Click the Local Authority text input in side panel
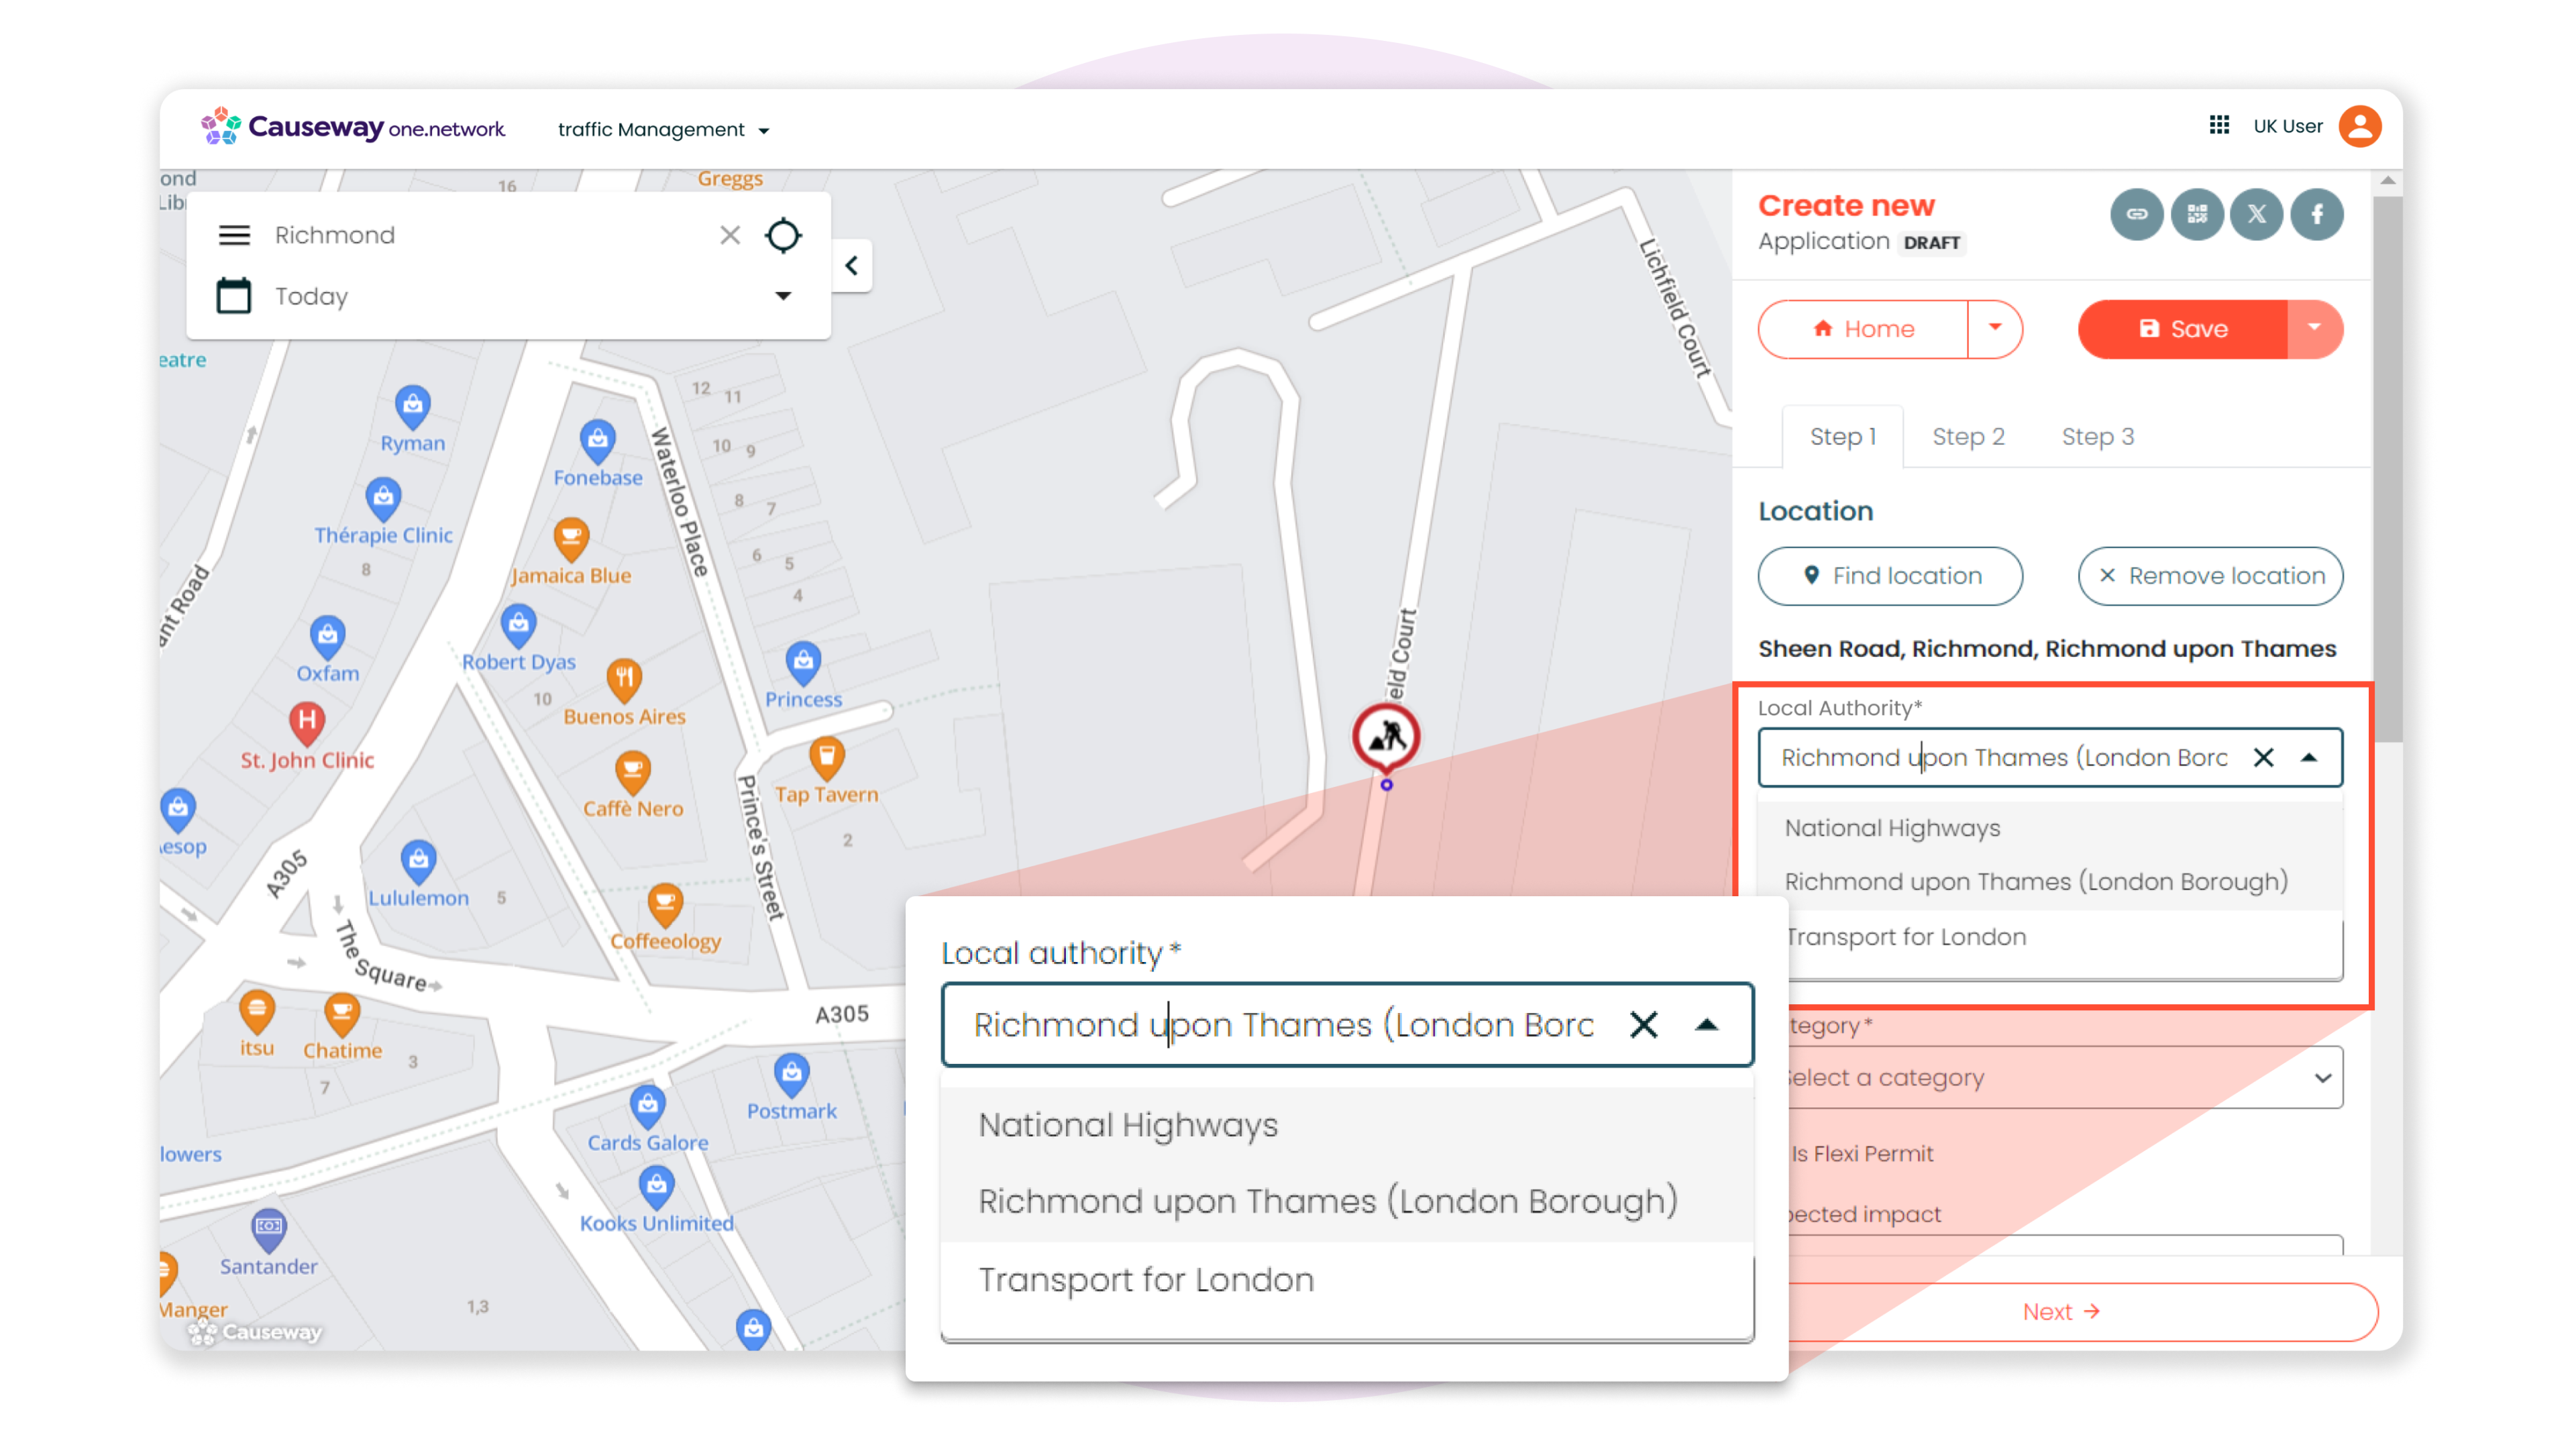This screenshot has height=1449, width=2576. [x=2004, y=757]
